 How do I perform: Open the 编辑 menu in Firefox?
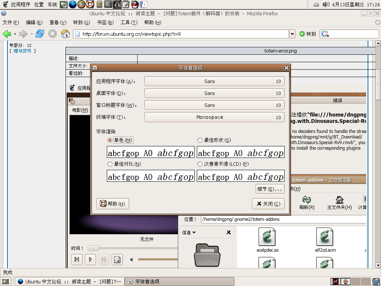click(34, 22)
